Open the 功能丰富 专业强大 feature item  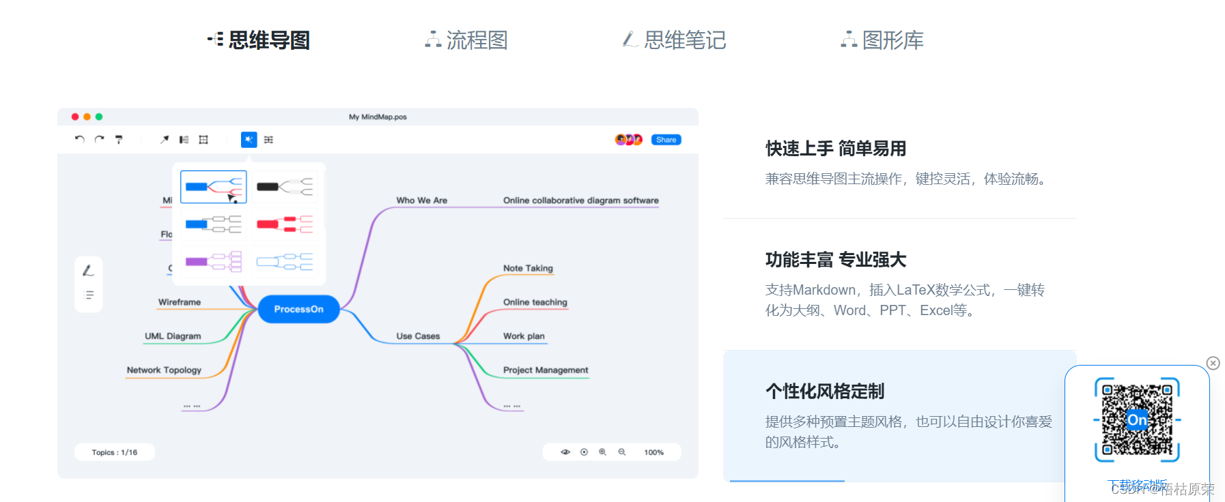click(x=900, y=284)
